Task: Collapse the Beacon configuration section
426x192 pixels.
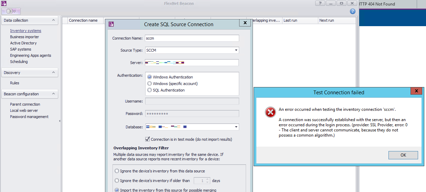Action: 53,94
